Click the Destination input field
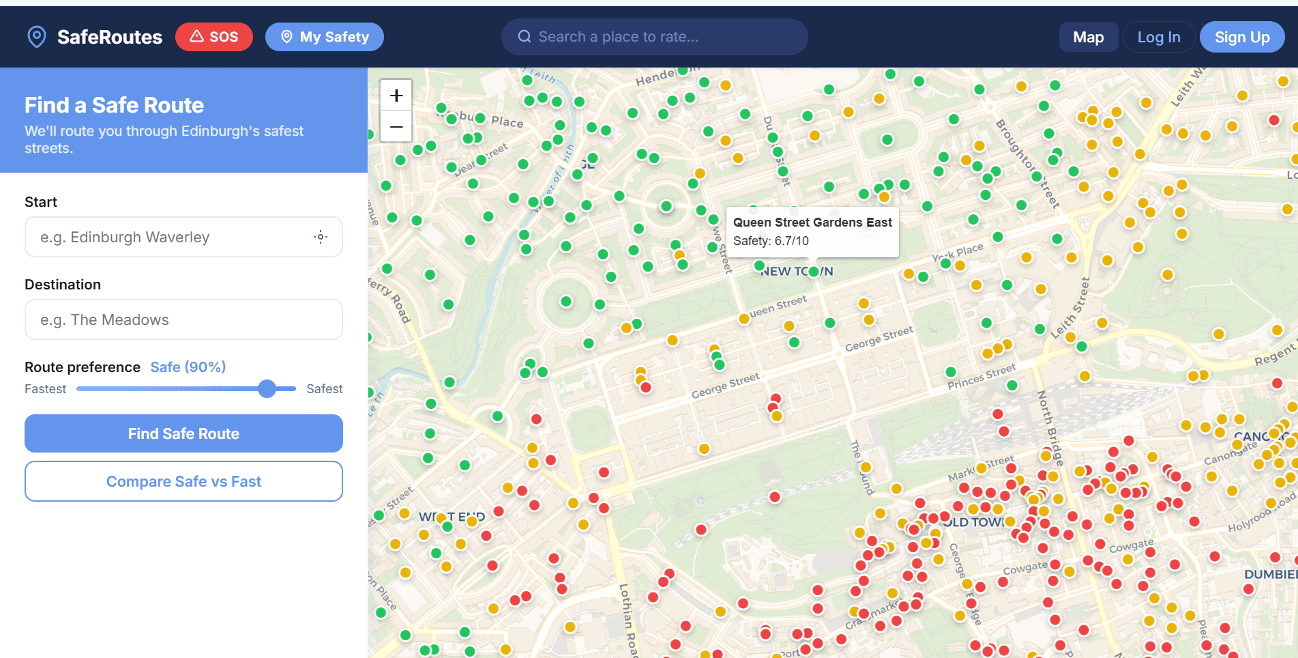Image resolution: width=1298 pixels, height=658 pixels. (183, 319)
